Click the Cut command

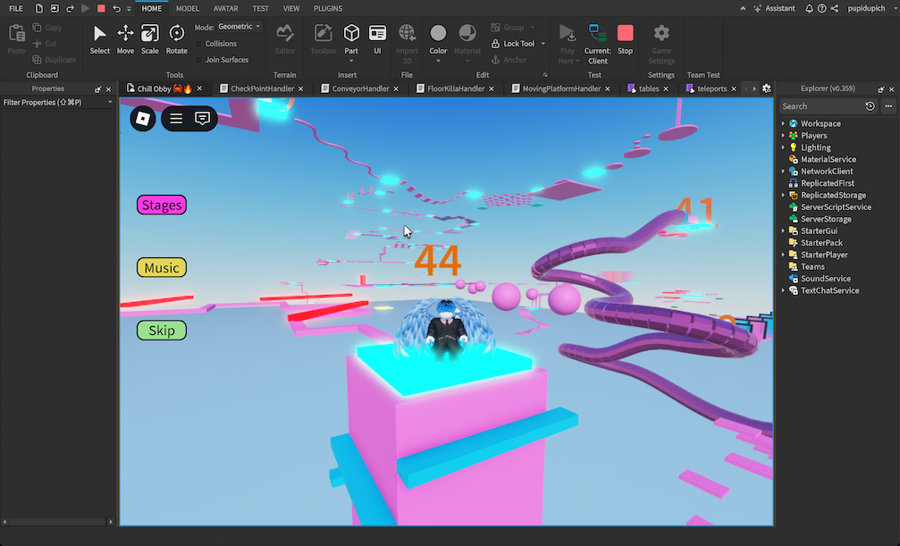coord(45,44)
